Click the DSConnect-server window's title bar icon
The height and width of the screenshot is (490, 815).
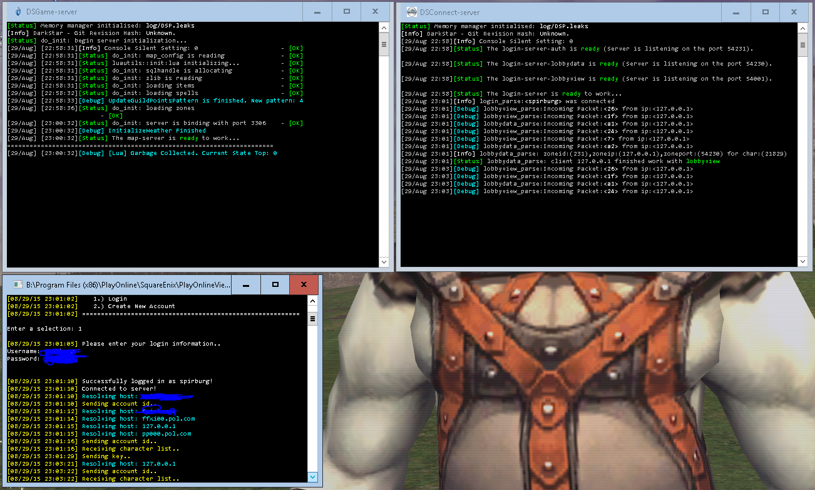tap(411, 11)
